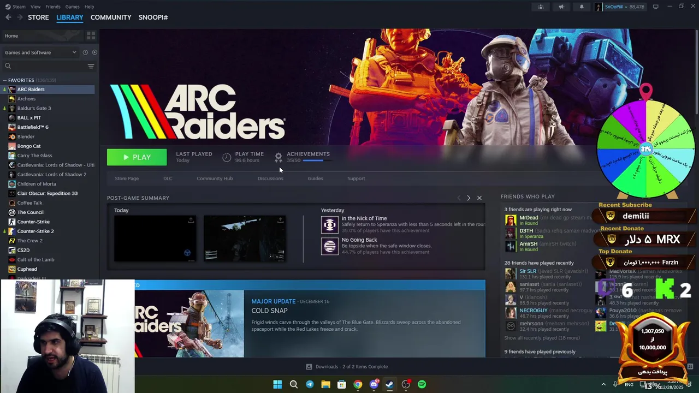Open the achievements gear icon
The width and height of the screenshot is (699, 393).
click(279, 157)
